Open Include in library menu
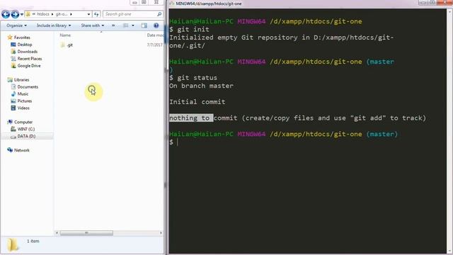 (x=54, y=25)
